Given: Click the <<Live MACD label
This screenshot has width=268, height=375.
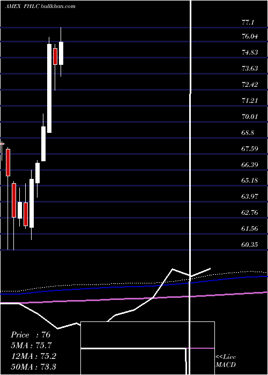Looking at the screenshot, I should coord(226,361).
